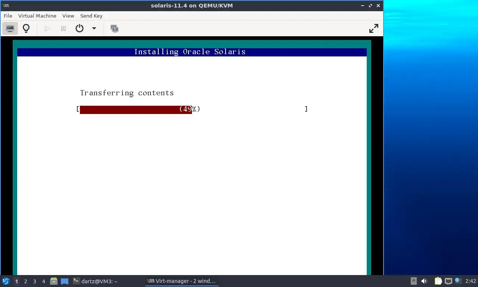
Task: Switch to dartz@VM3 terminal task
Action: coord(95,281)
